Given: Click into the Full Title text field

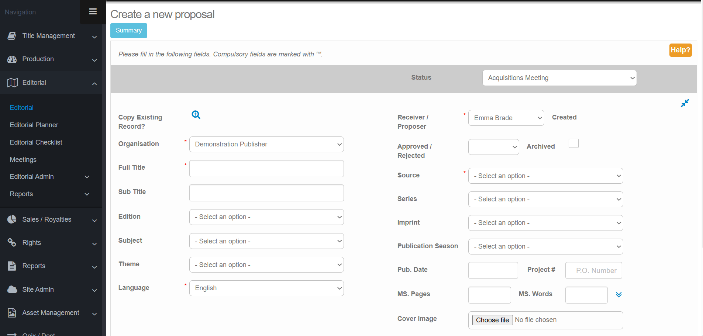Looking at the screenshot, I should pos(266,169).
